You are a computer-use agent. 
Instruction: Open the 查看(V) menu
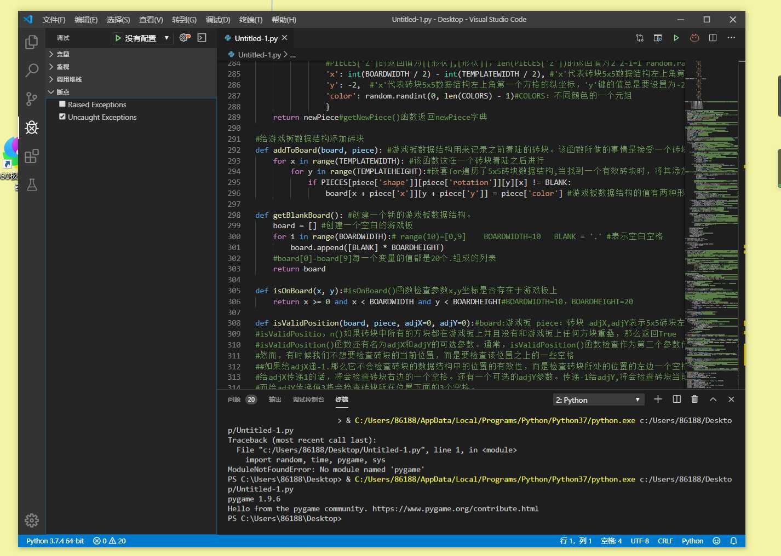151,20
